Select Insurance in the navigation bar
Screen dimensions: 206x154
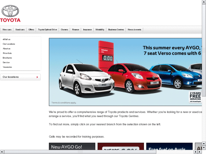click(x=87, y=30)
